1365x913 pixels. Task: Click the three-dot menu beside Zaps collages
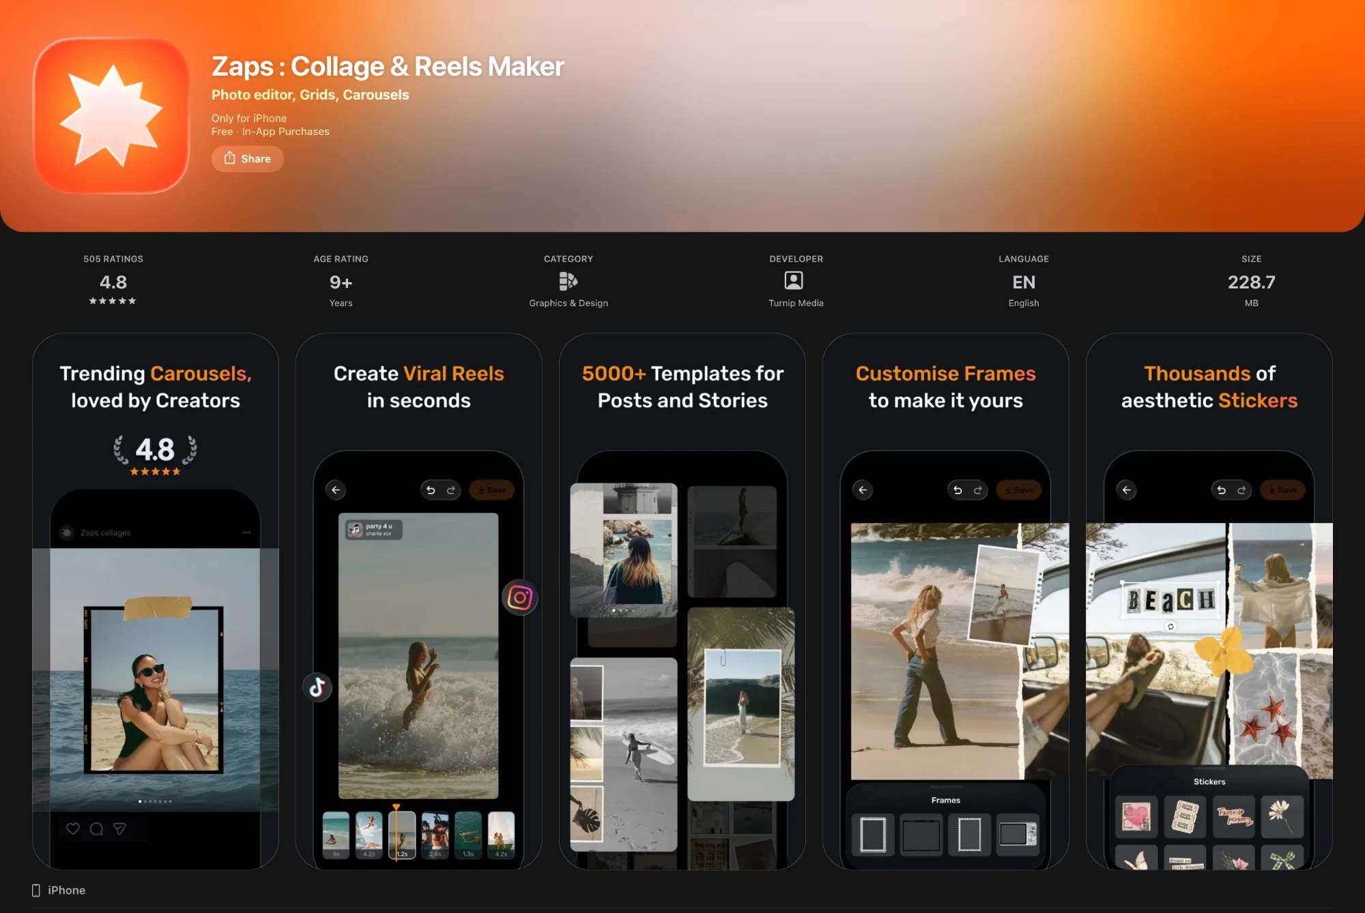pos(246,533)
